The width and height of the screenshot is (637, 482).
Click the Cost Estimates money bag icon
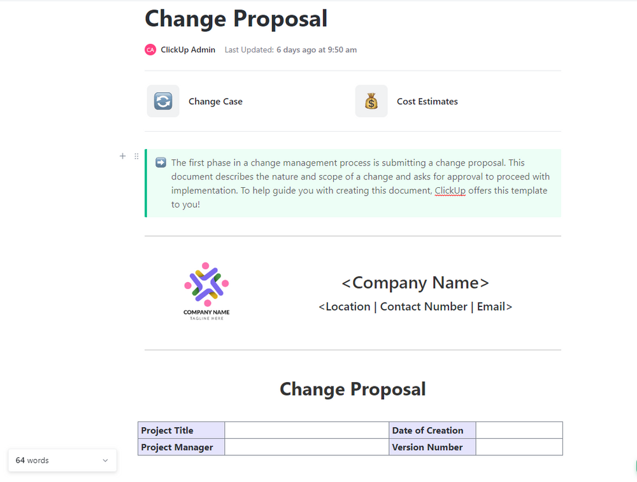(x=371, y=101)
